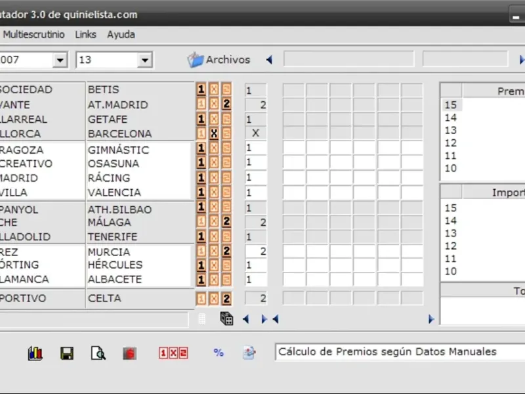Image resolution: width=525 pixels, height=394 pixels.
Task: Click the red cube icon in bottom toolbar
Action: tap(129, 353)
